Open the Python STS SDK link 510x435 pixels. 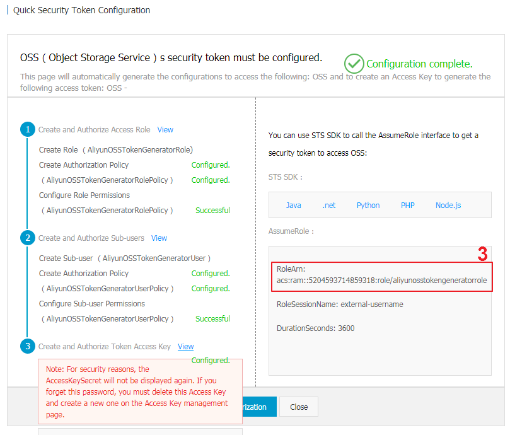coord(368,206)
